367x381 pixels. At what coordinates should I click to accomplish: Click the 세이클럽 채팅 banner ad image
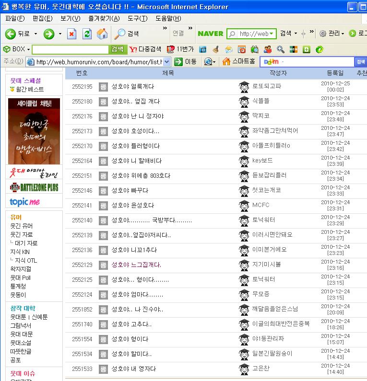click(x=34, y=131)
